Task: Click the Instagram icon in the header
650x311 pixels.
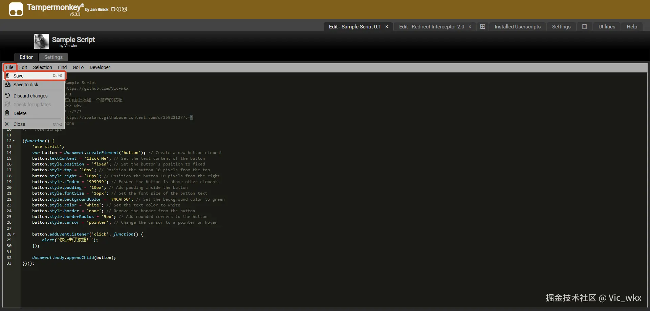Action: coord(125,9)
